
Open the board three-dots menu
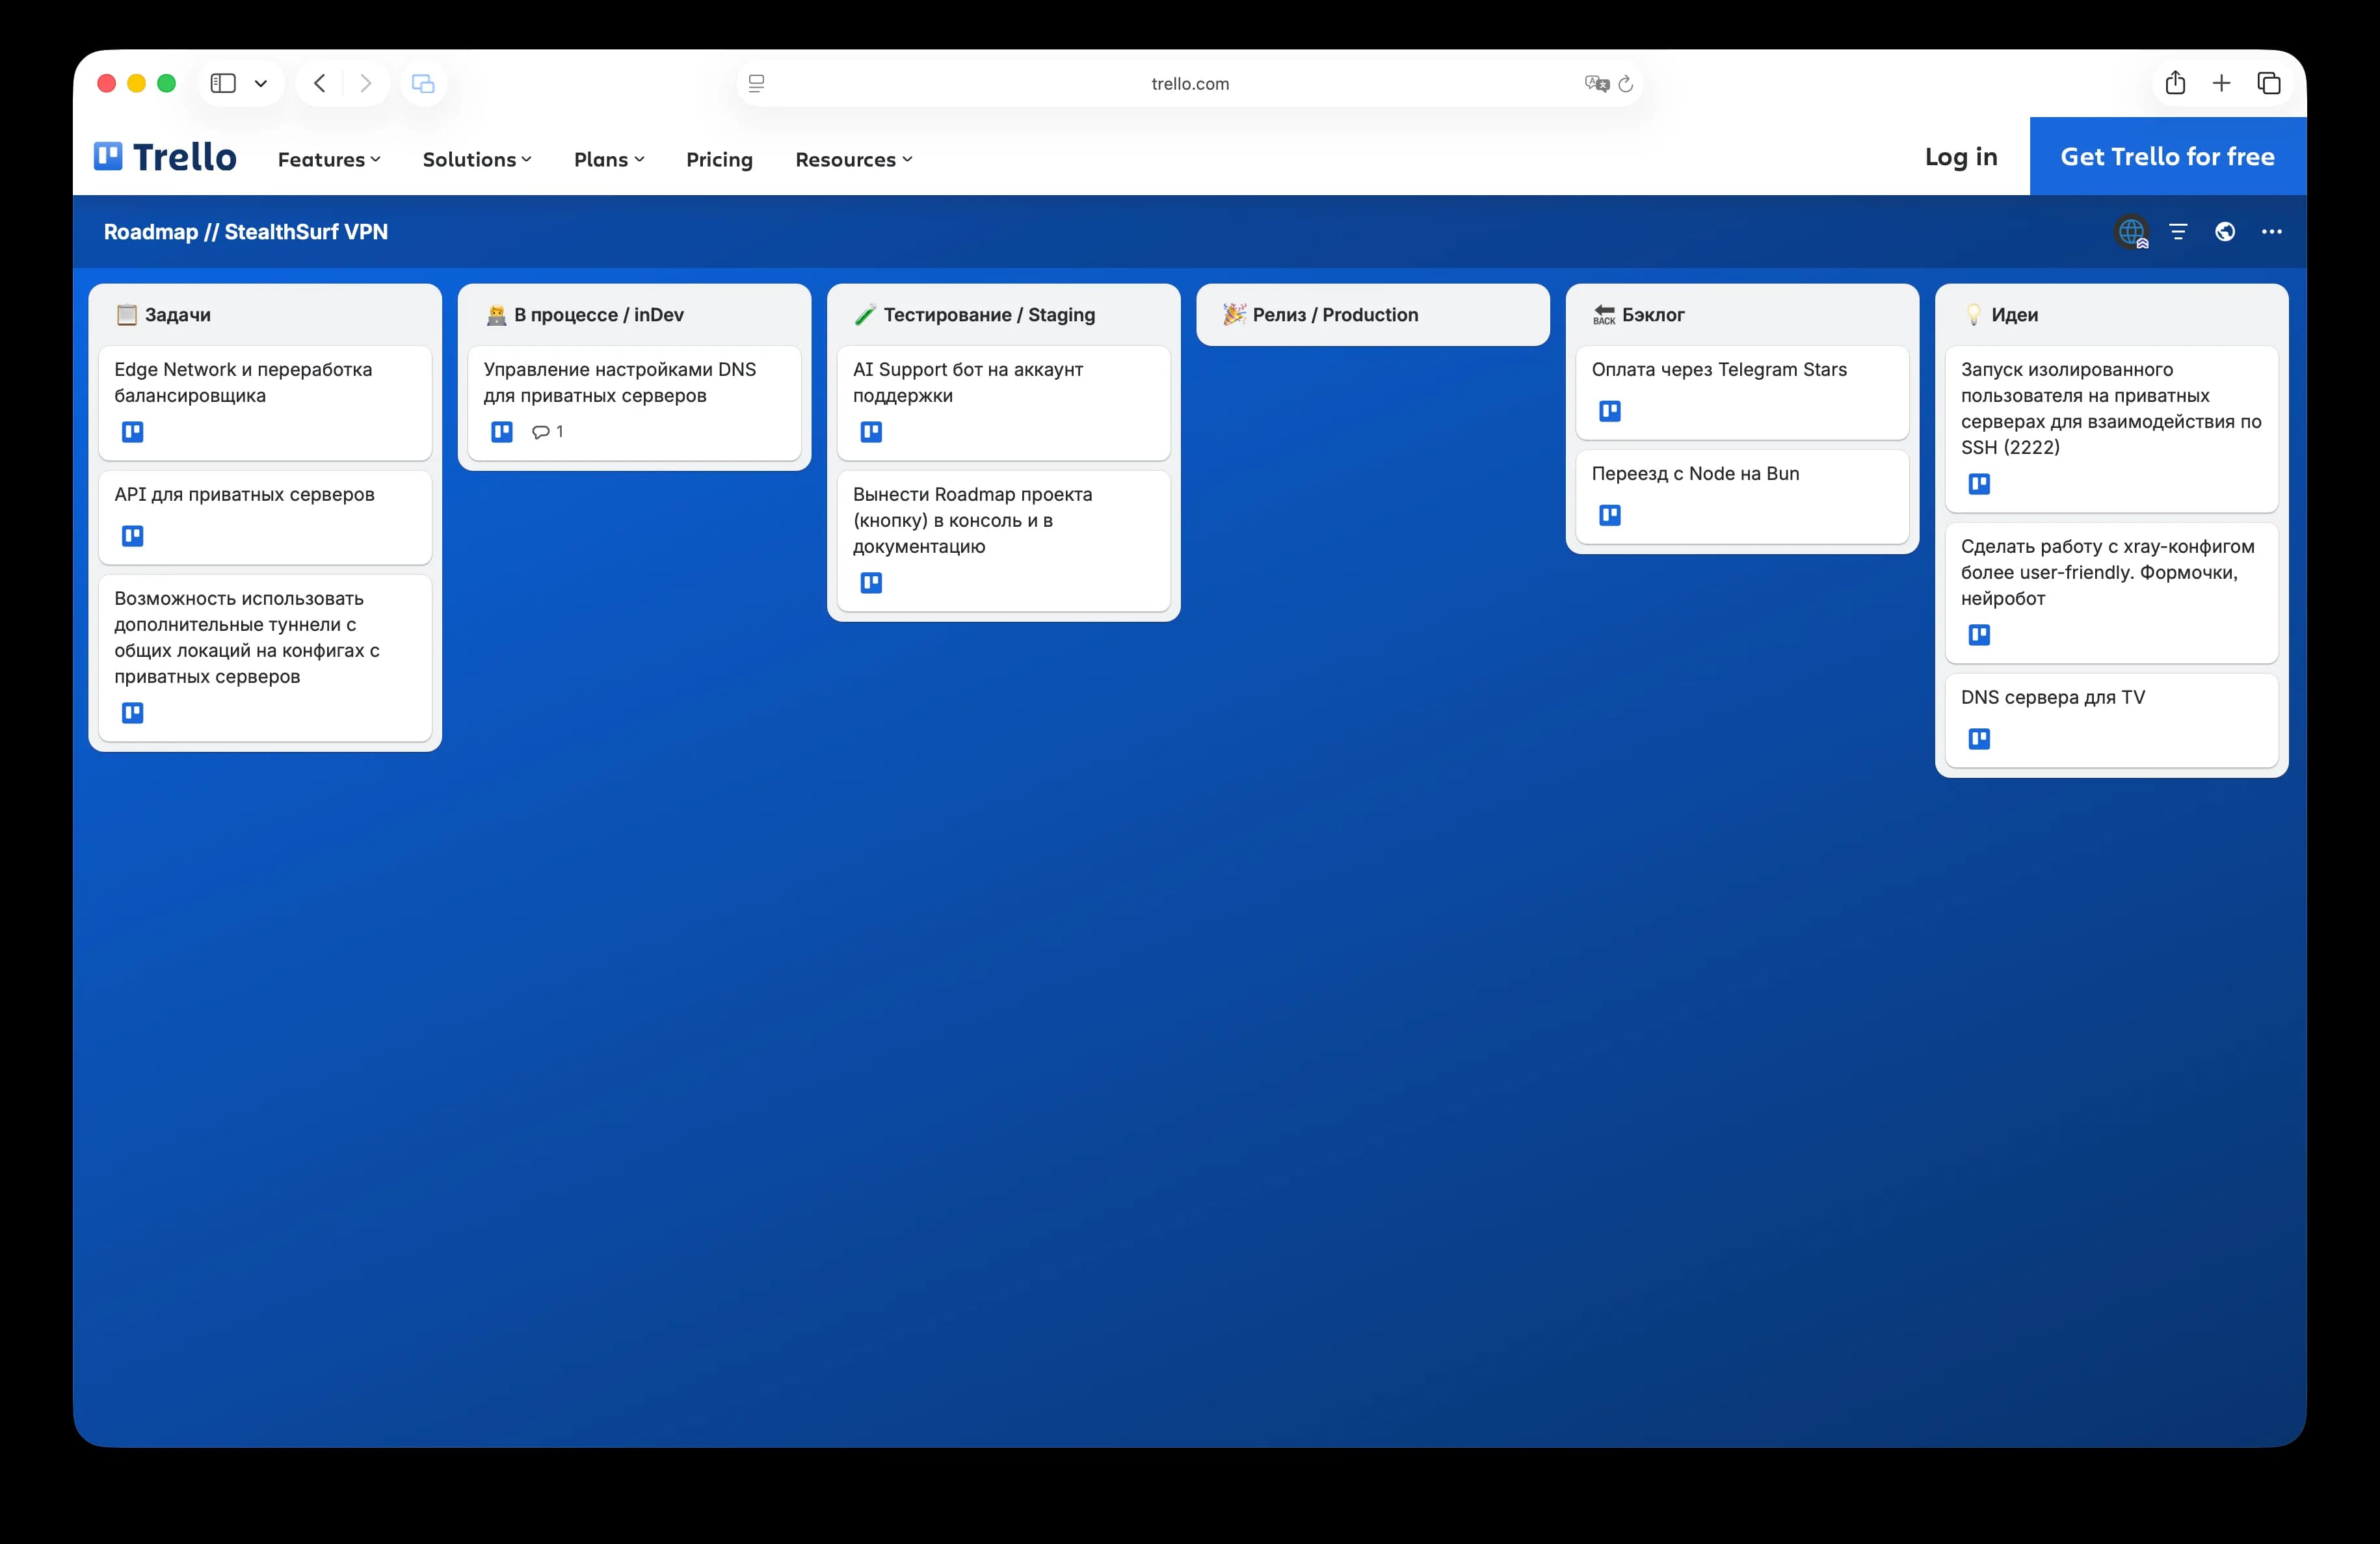pos(2272,232)
